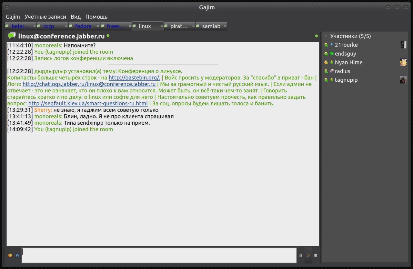Switch to the frees… tab

click(x=116, y=26)
